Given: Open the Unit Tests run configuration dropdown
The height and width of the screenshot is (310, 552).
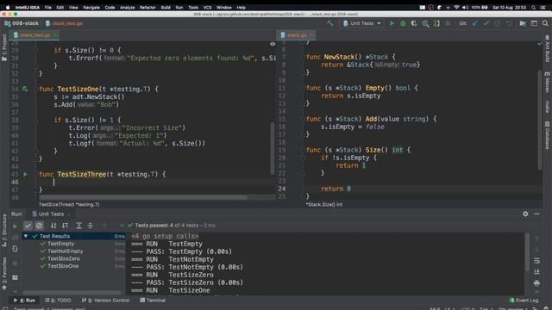Looking at the screenshot, I should 362,23.
